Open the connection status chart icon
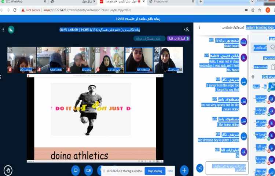 coord(11,29)
